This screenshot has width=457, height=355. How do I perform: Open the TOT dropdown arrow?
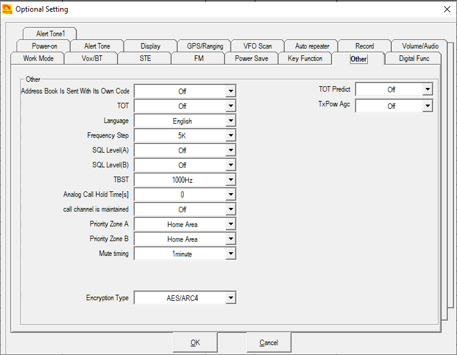[231, 106]
